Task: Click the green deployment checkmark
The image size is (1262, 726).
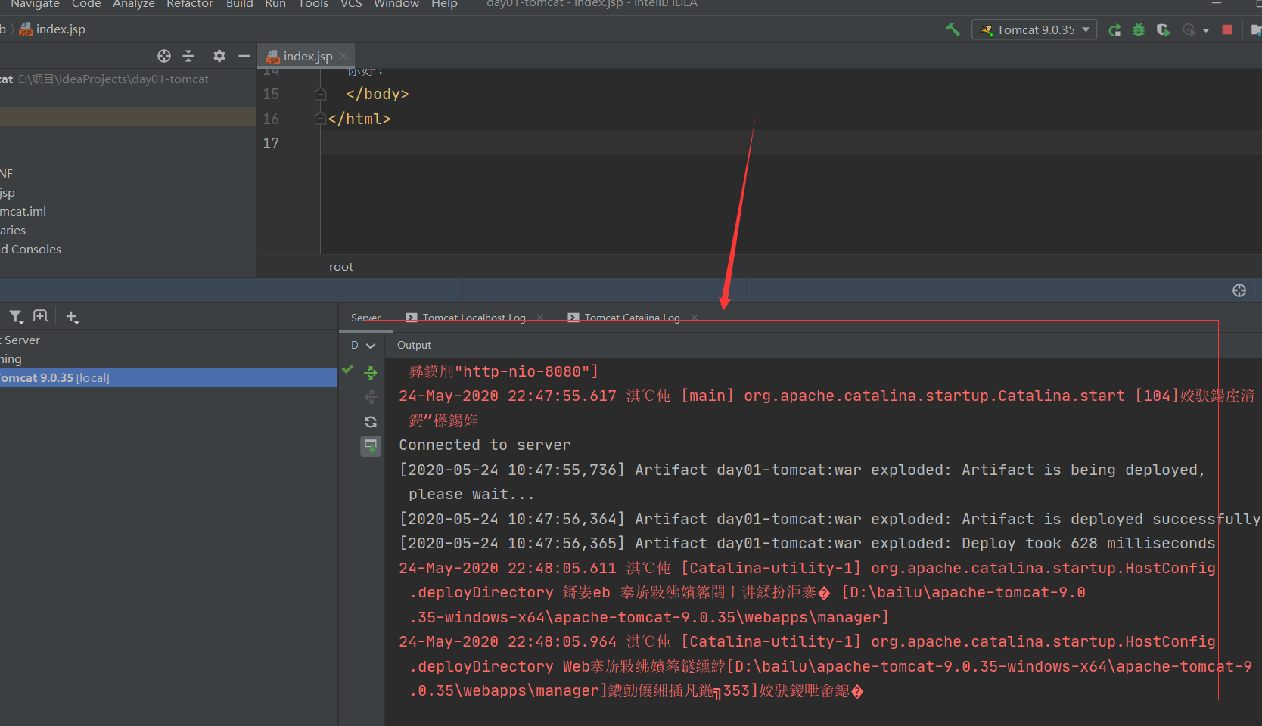Action: 348,370
